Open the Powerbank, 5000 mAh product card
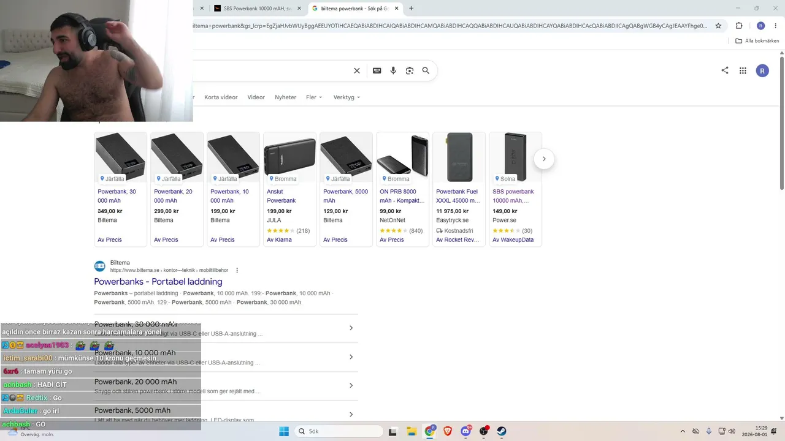This screenshot has height=441, width=785. pyautogui.click(x=346, y=189)
